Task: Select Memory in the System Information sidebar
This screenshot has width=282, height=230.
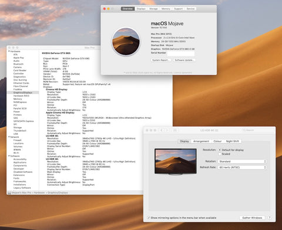Action: click(18, 99)
